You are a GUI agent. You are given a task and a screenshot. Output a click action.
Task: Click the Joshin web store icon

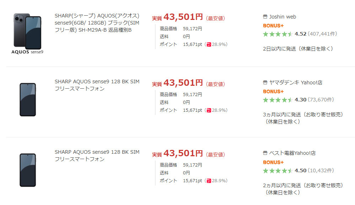click(265, 17)
